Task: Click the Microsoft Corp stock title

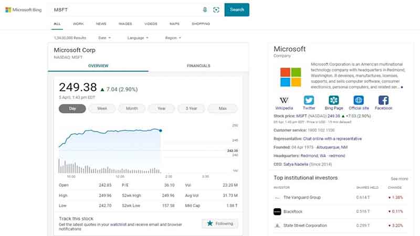Action: pos(75,50)
